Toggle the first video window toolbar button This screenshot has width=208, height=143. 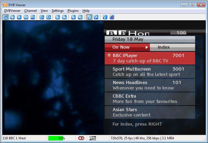pos(6,17)
